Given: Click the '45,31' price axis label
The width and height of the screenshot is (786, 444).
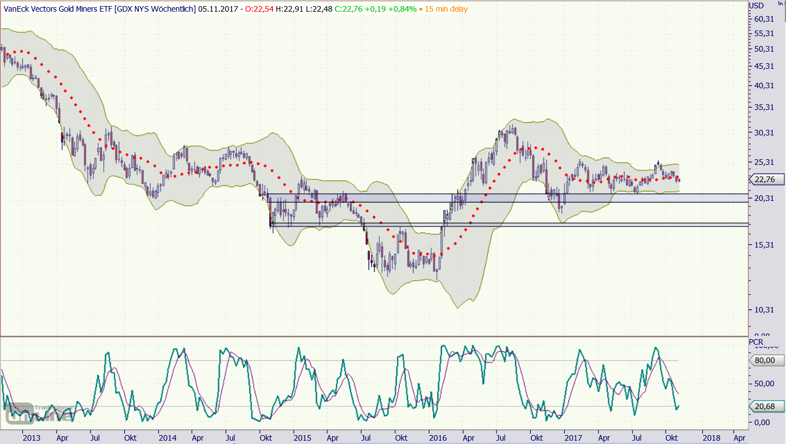Looking at the screenshot, I should (764, 66).
